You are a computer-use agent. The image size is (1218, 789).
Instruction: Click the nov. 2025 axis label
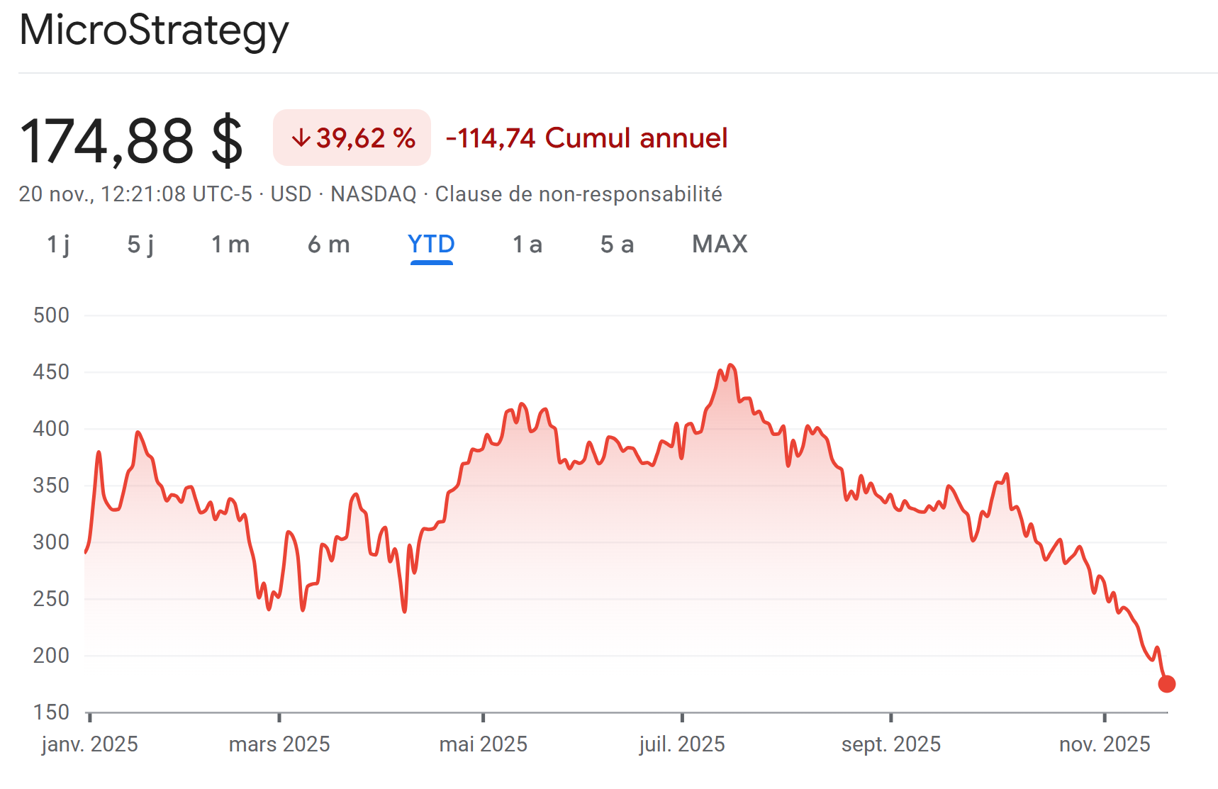1105,744
